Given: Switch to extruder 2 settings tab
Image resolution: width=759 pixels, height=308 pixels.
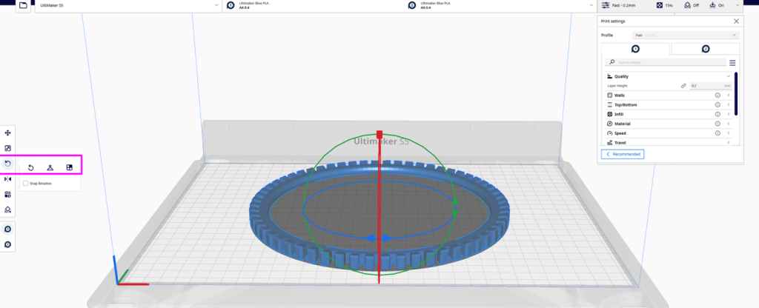Looking at the screenshot, I should pos(706,49).
